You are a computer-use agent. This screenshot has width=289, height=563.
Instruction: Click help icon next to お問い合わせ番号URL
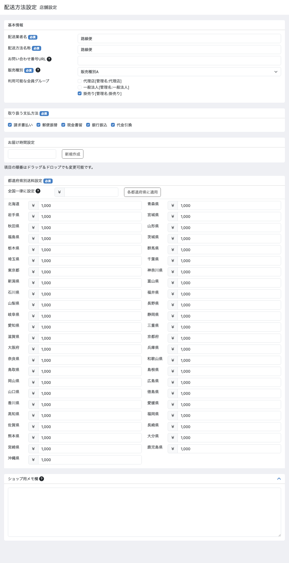49,59
